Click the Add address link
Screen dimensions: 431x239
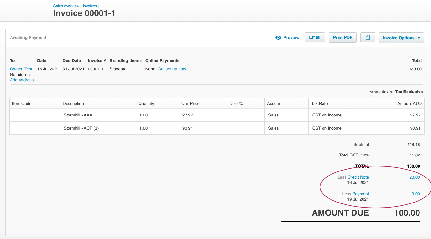pos(22,80)
